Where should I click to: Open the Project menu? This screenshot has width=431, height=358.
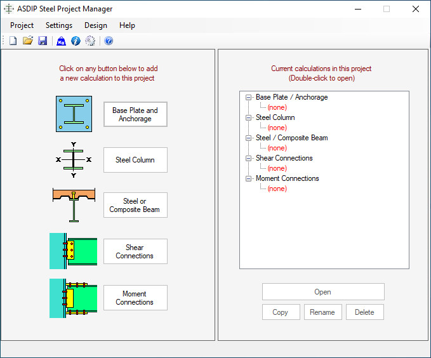click(x=22, y=25)
